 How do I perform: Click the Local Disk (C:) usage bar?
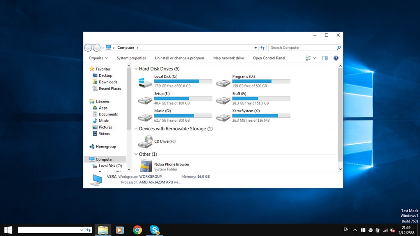183,81
